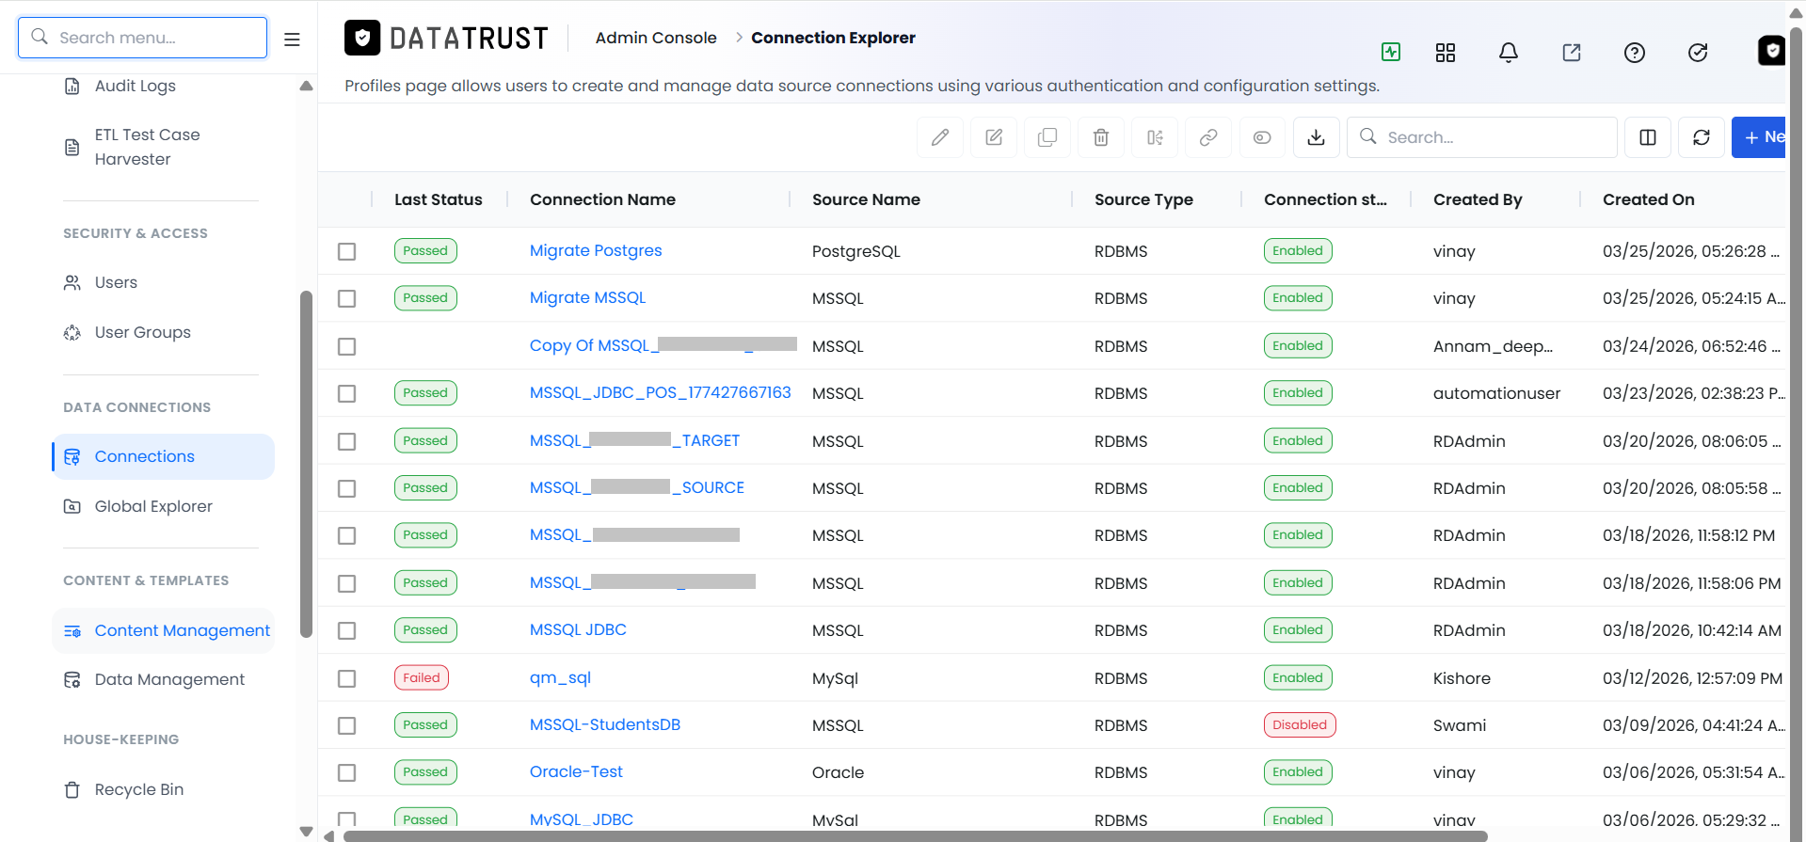This screenshot has height=842, width=1806.
Task: Open ETL Test Case Harvester
Action: point(147,147)
